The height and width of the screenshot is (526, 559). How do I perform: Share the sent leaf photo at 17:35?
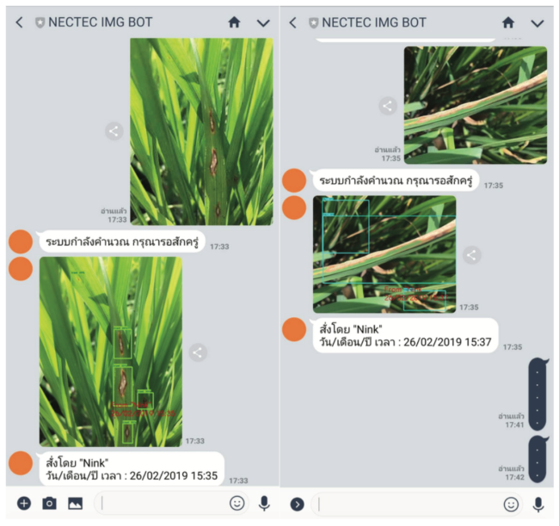388,106
